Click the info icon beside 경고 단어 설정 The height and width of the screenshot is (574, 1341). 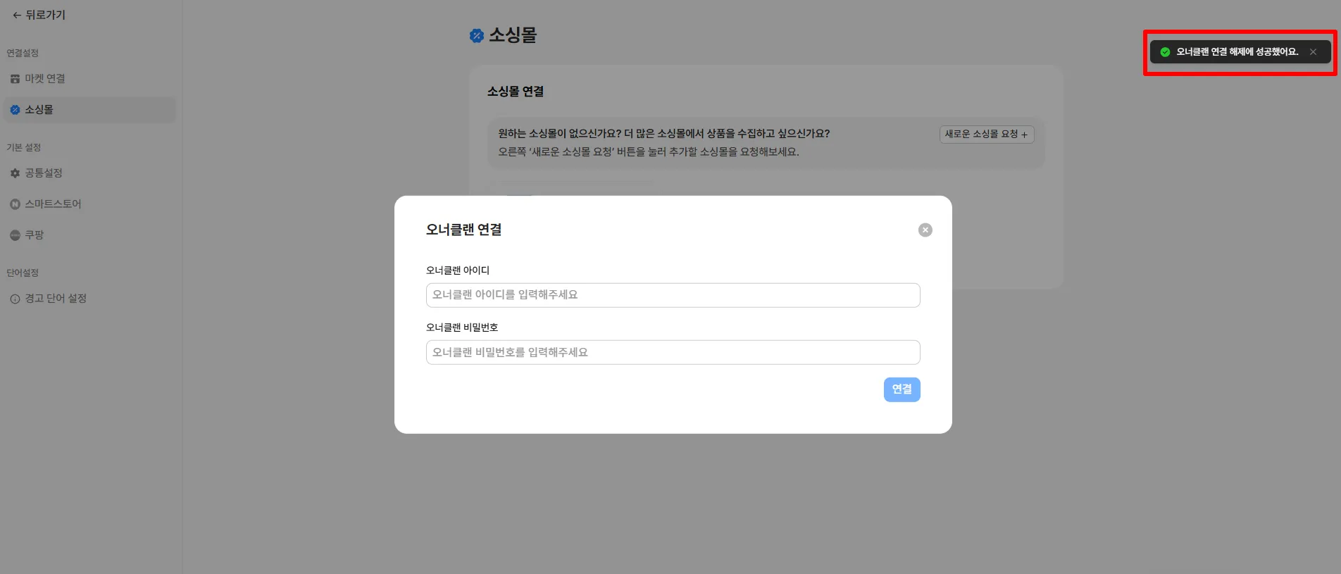pos(15,299)
